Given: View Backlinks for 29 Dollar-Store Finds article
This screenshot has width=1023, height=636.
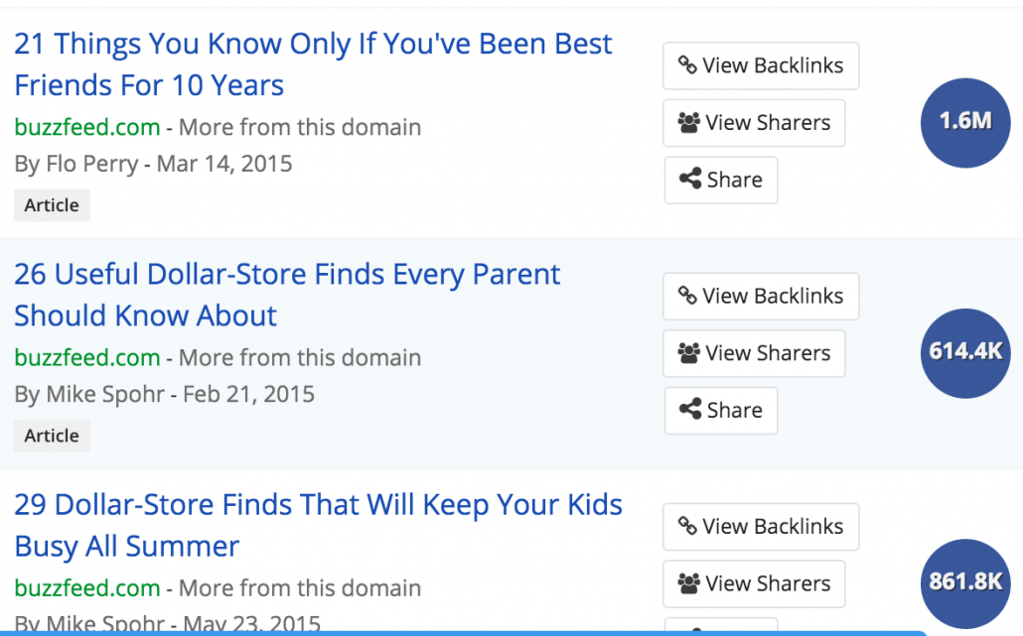Looking at the screenshot, I should [x=761, y=527].
